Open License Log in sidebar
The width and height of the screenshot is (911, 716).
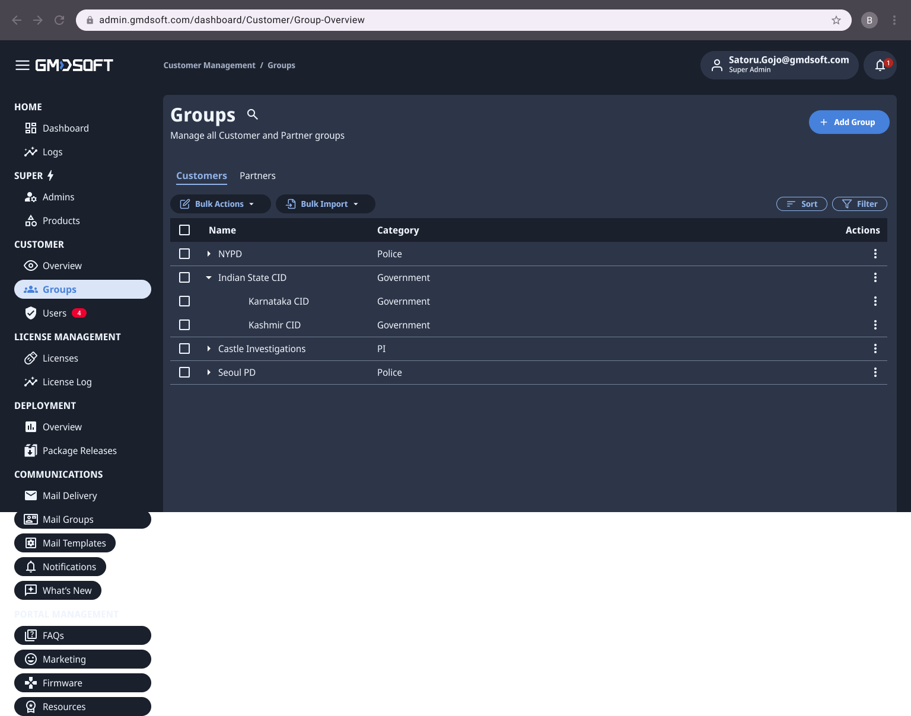82,382
